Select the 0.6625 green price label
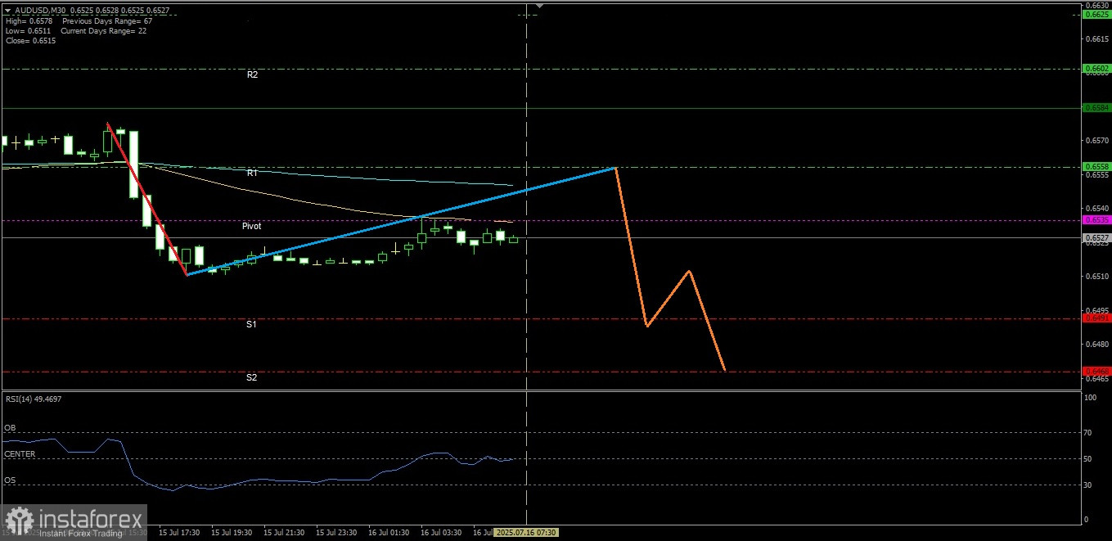The width and height of the screenshot is (1112, 541). [1096, 14]
